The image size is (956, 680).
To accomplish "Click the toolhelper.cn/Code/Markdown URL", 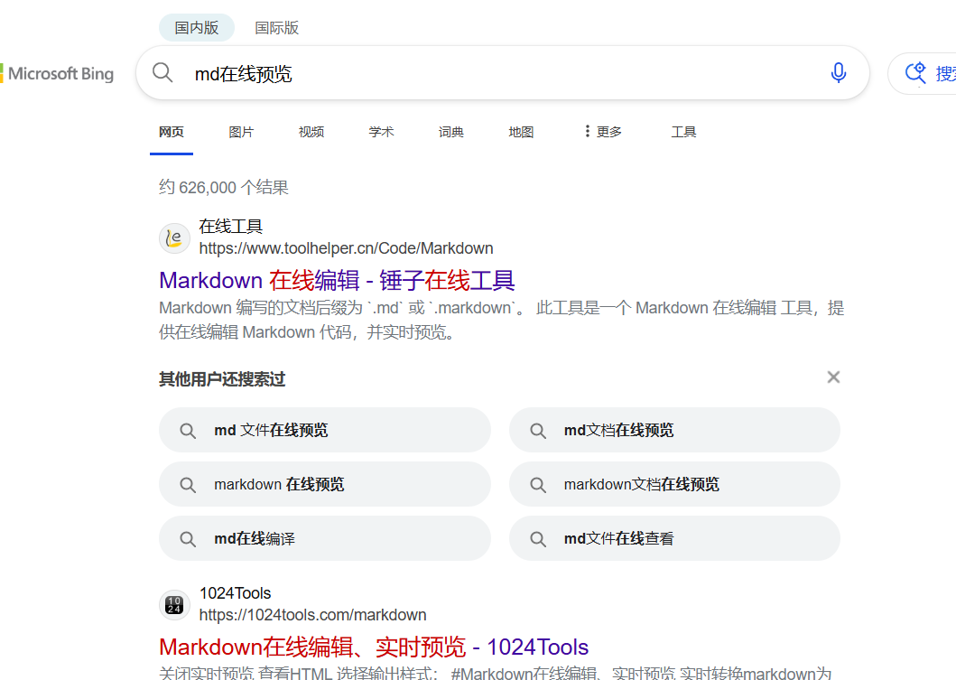I will point(347,248).
